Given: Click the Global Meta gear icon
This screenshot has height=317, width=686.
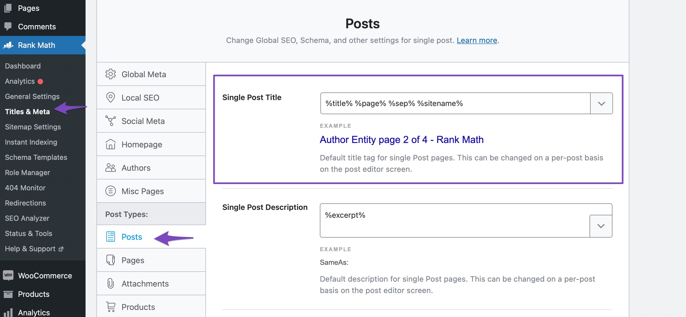Looking at the screenshot, I should [x=111, y=74].
